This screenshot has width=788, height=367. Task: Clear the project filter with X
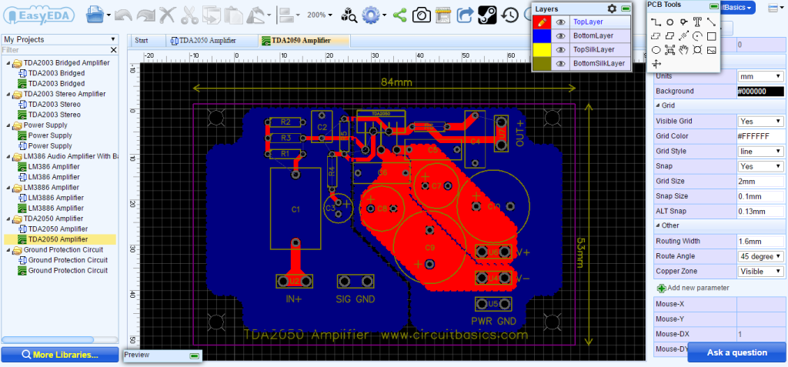pos(114,50)
